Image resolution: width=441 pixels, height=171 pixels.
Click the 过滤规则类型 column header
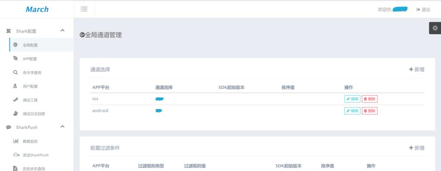click(x=151, y=166)
